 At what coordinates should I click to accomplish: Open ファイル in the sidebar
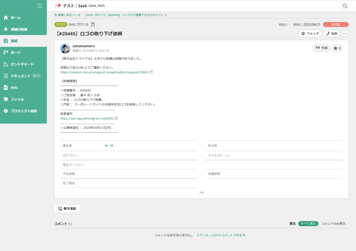23,99
